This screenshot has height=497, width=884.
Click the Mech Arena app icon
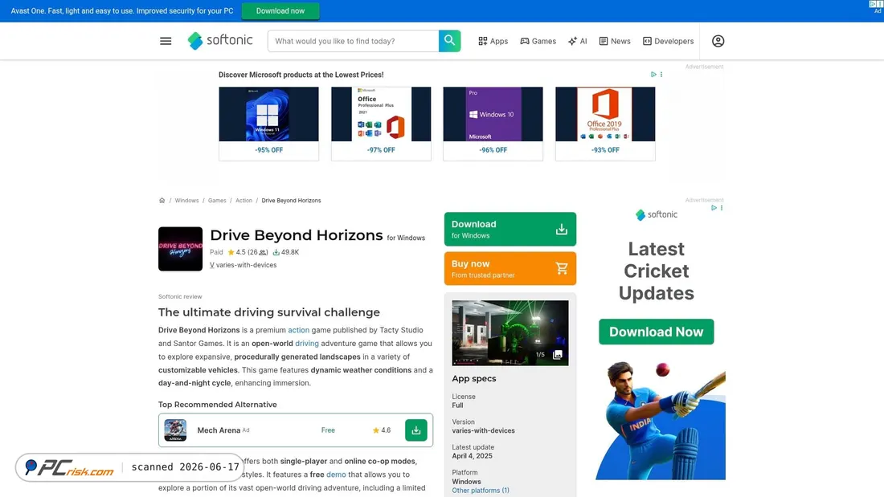pos(175,430)
